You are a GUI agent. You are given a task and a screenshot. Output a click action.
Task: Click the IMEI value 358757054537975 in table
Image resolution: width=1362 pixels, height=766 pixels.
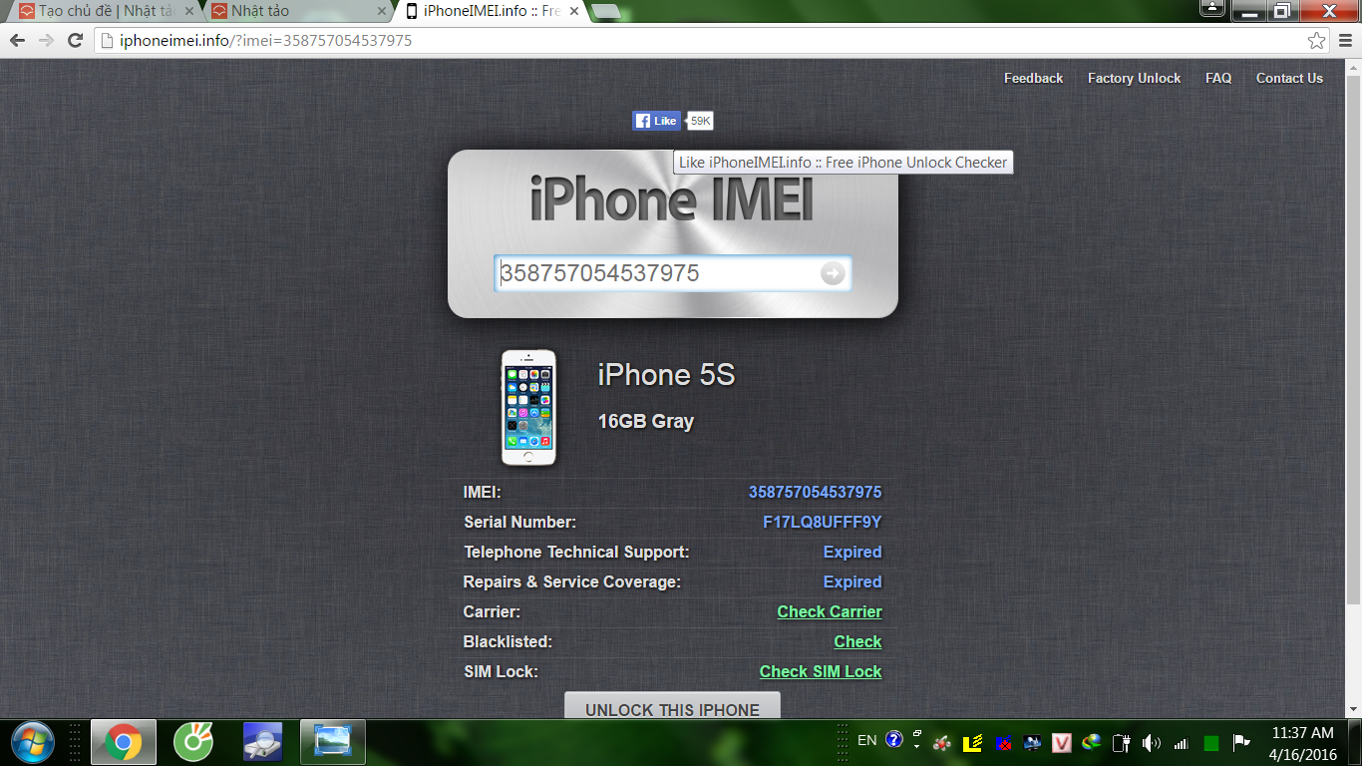click(x=815, y=492)
